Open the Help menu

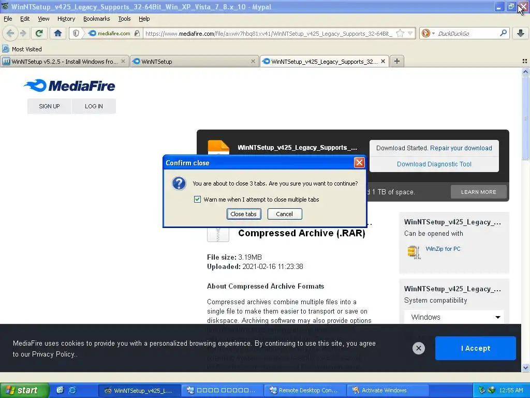(x=144, y=19)
